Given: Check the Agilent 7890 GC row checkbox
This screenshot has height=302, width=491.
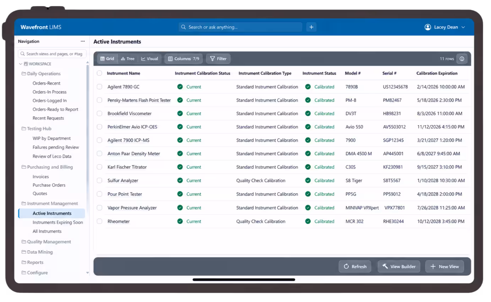Looking at the screenshot, I should tap(99, 87).
